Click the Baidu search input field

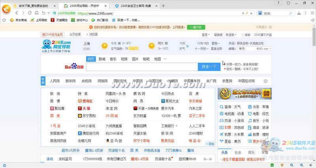tap(142, 67)
